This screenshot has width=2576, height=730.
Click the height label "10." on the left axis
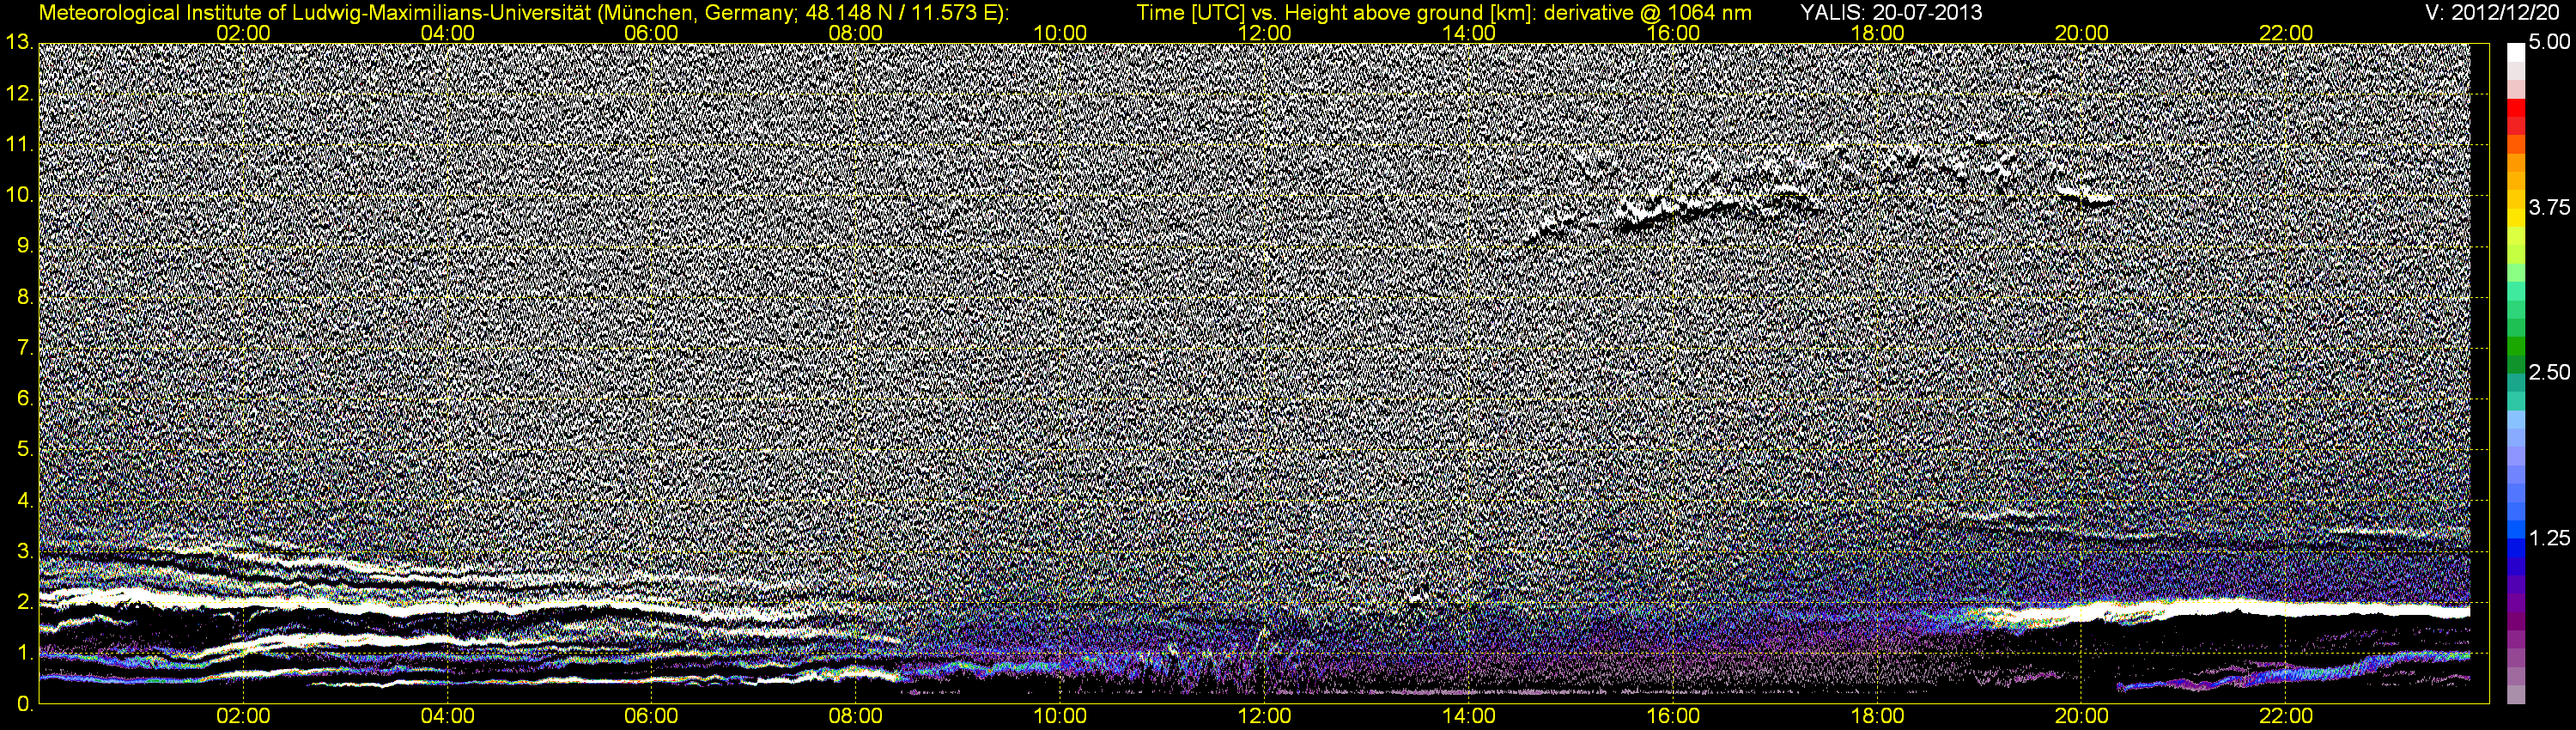(x=20, y=195)
